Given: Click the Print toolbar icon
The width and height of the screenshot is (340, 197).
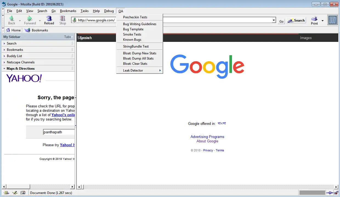Looking at the screenshot, I should (x=314, y=20).
